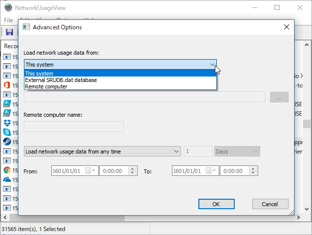Click the Save toolbar icon
The width and height of the screenshot is (312, 235).
9,32
